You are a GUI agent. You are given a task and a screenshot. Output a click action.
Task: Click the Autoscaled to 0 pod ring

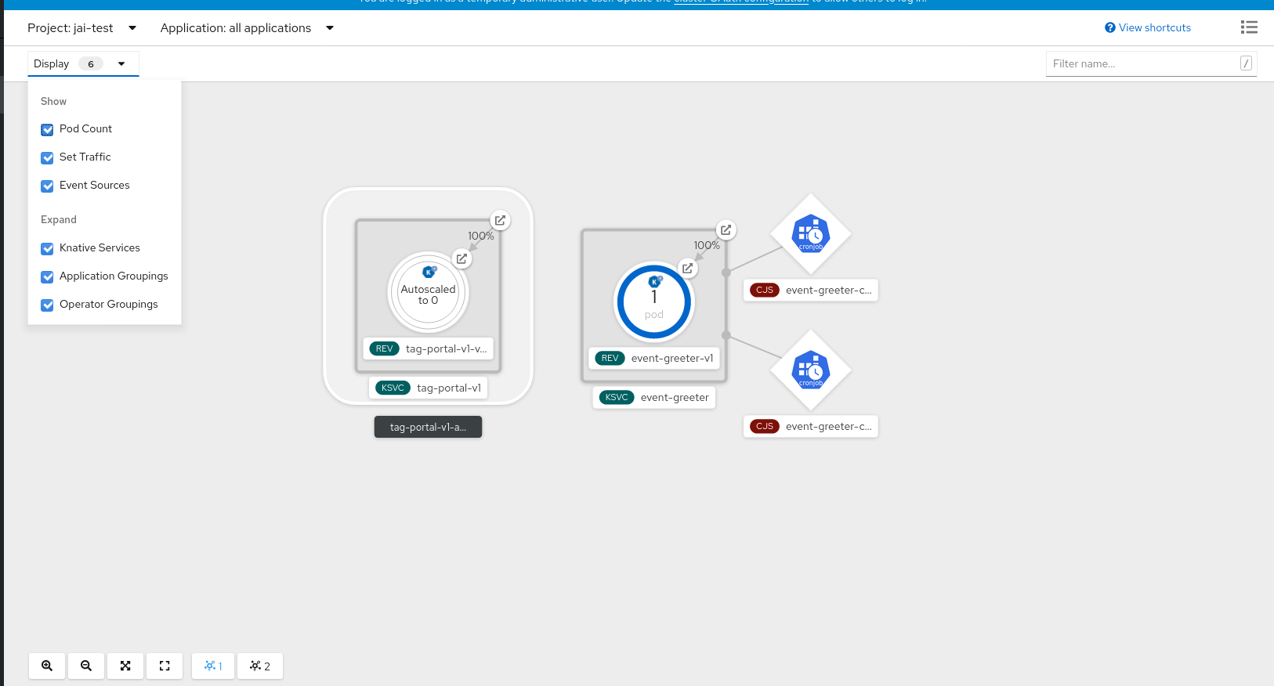point(429,293)
